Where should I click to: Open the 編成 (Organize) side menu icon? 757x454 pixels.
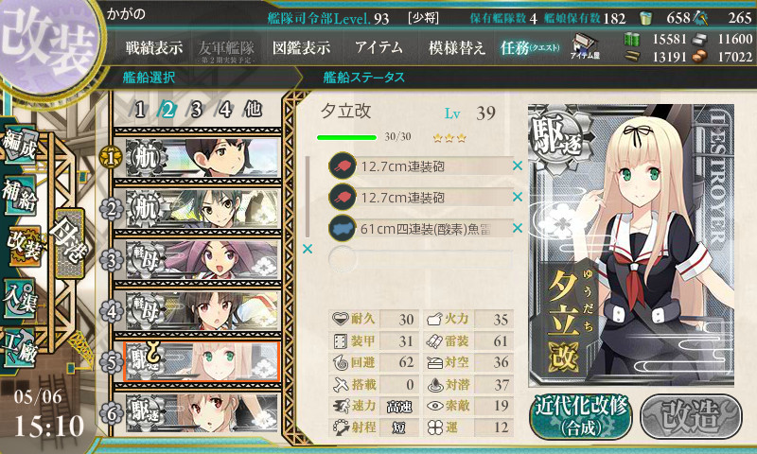point(20,145)
